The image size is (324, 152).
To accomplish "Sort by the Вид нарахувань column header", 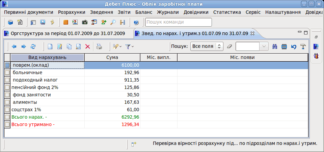I will (47, 58).
